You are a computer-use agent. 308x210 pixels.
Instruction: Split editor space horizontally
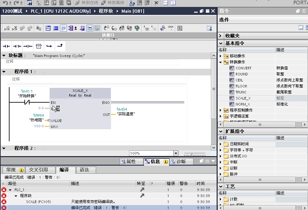(x=165, y=3)
